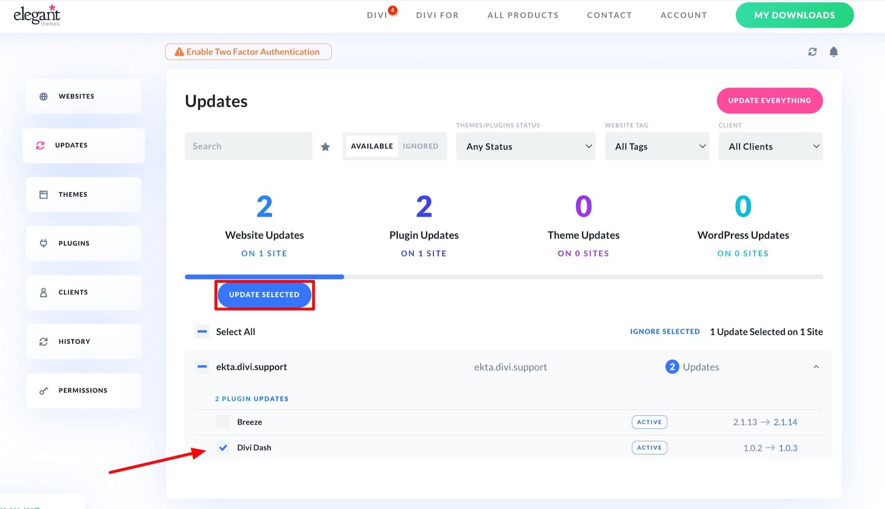This screenshot has width=885, height=509.
Task: Check the Breeze plugin checkbox
Action: 223,421
